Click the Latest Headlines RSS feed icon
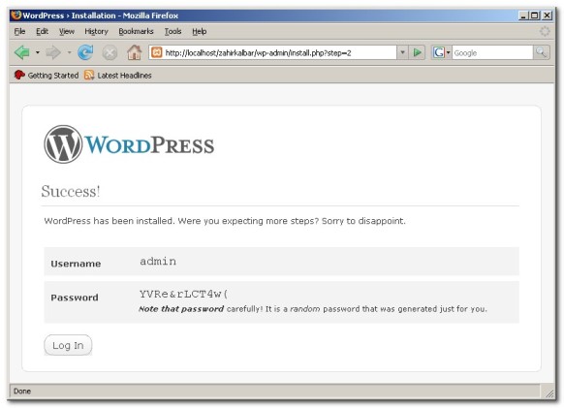This screenshot has width=564, height=408. point(89,75)
